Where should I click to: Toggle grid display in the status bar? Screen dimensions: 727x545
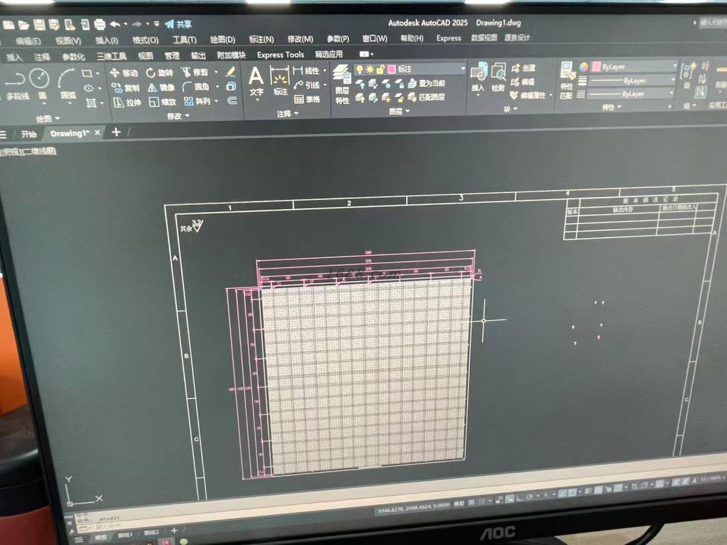471,502
